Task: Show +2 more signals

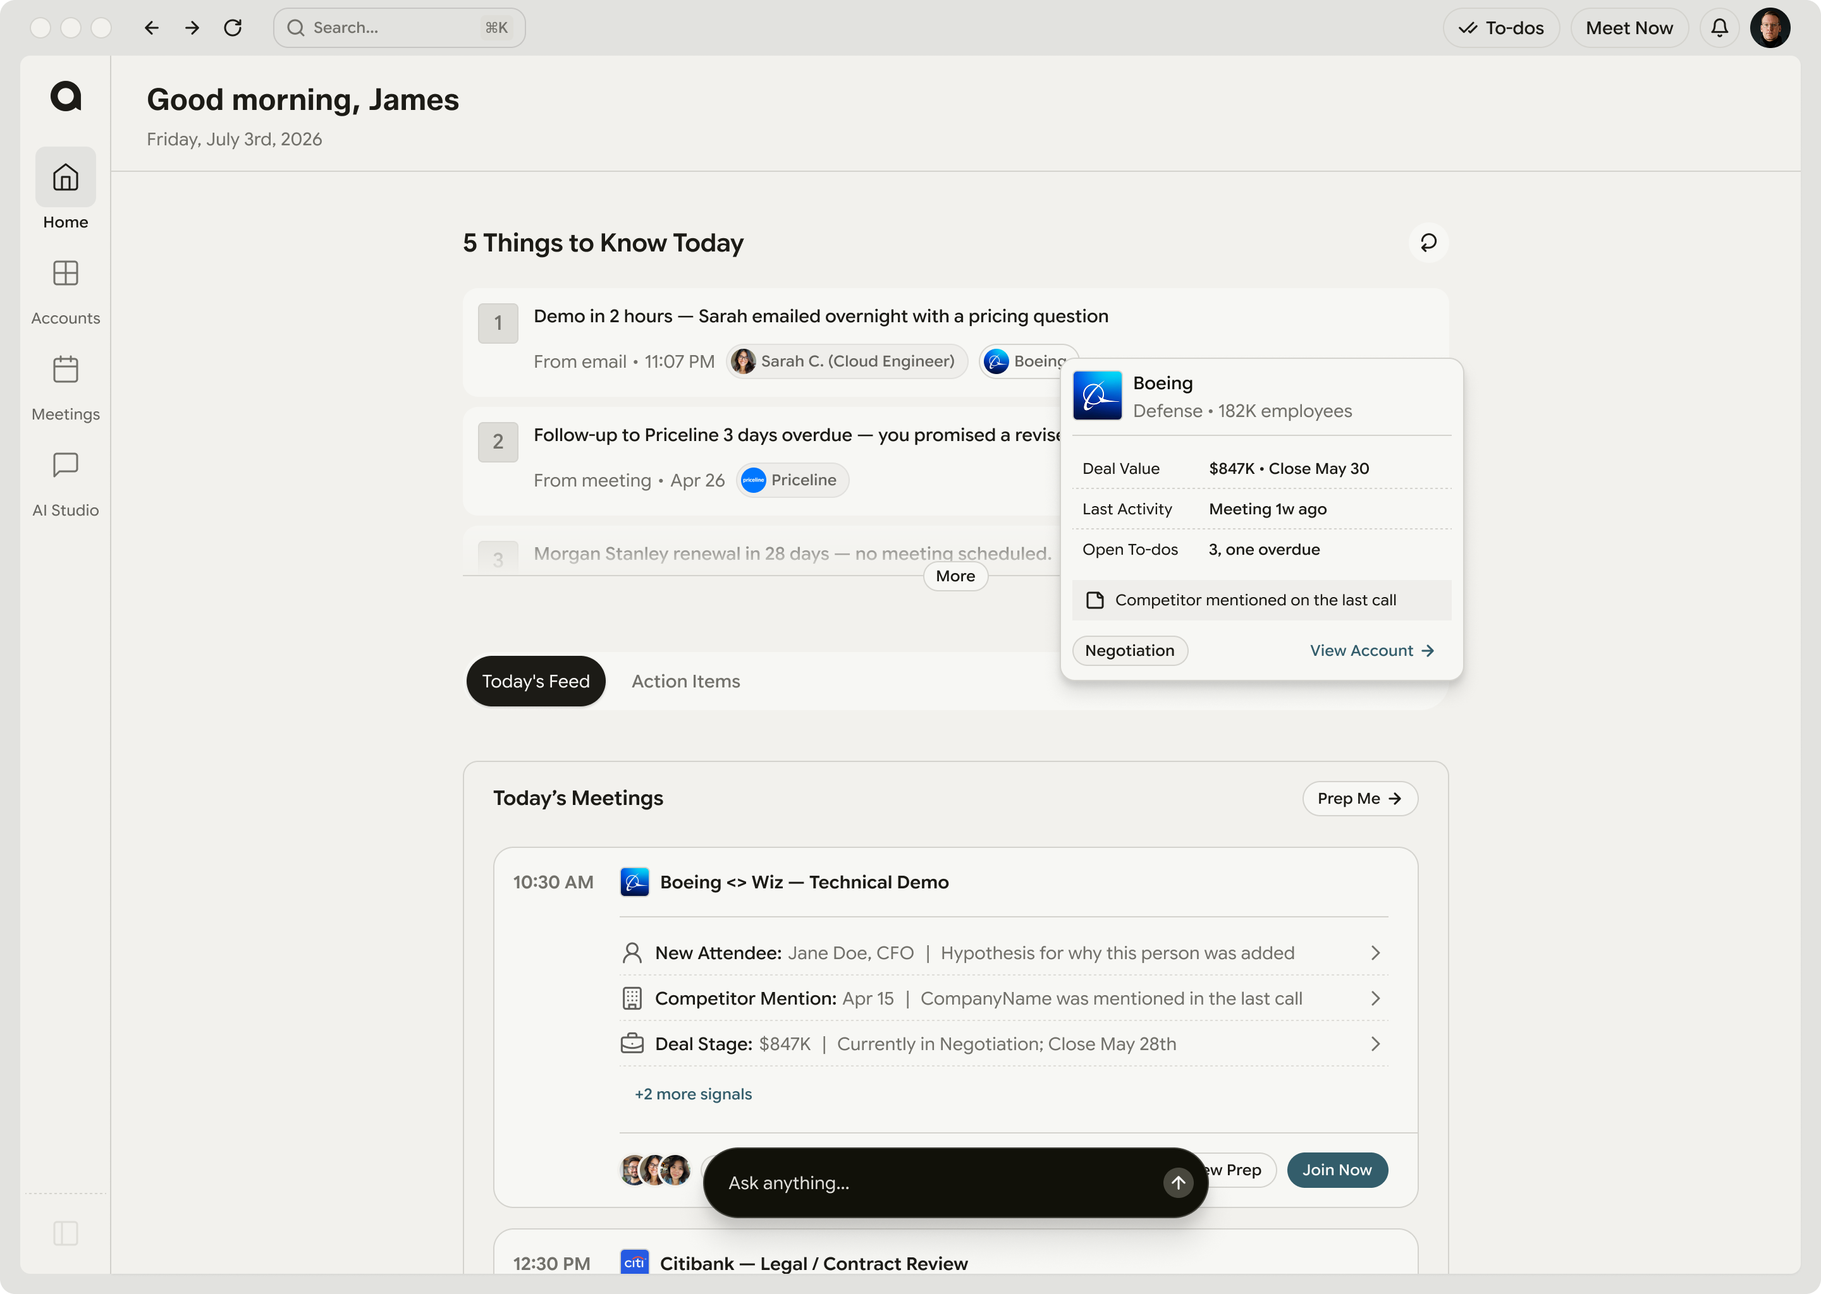Action: 693,1094
